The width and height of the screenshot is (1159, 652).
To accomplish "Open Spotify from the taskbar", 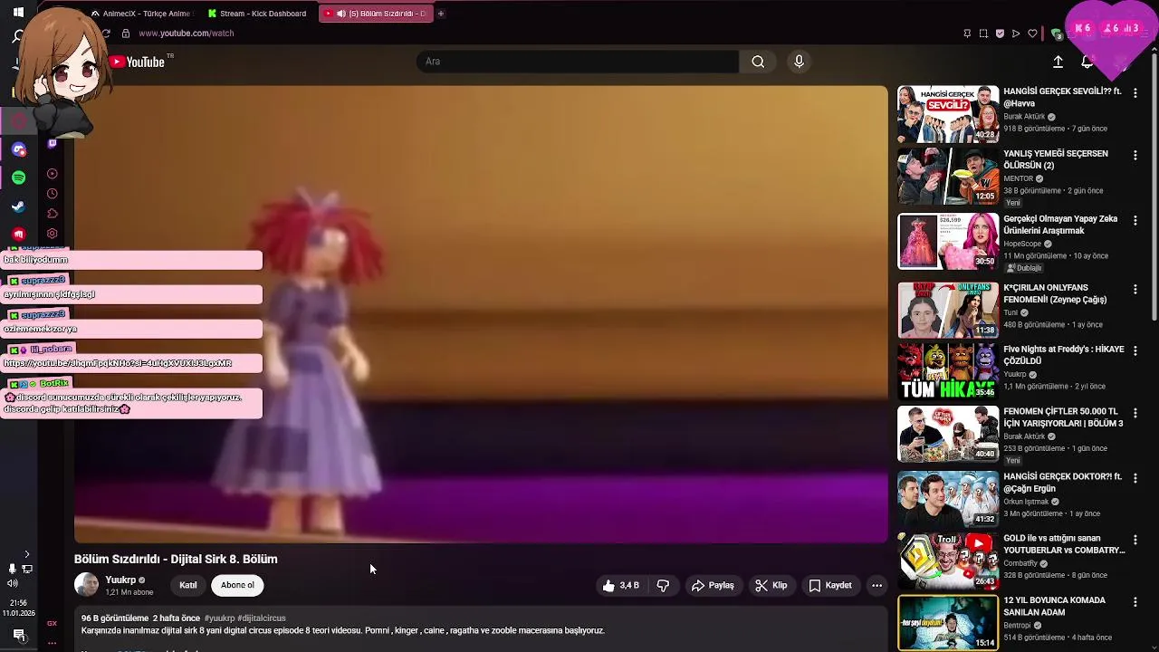I will point(18,177).
